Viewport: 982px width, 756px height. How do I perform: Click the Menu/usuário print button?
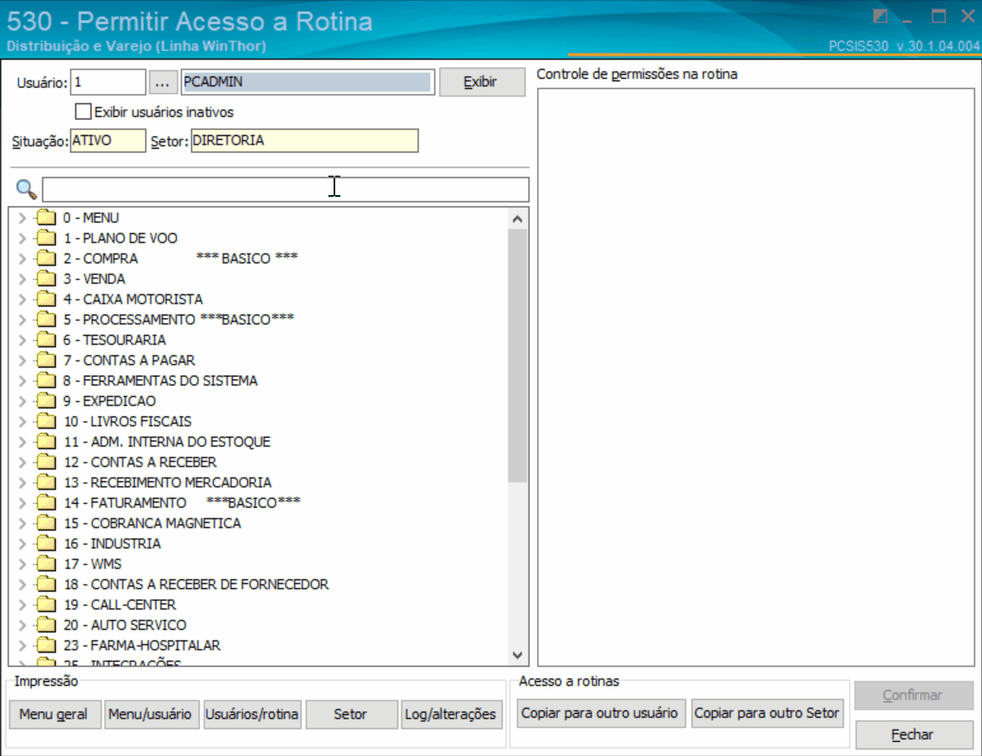(x=150, y=714)
